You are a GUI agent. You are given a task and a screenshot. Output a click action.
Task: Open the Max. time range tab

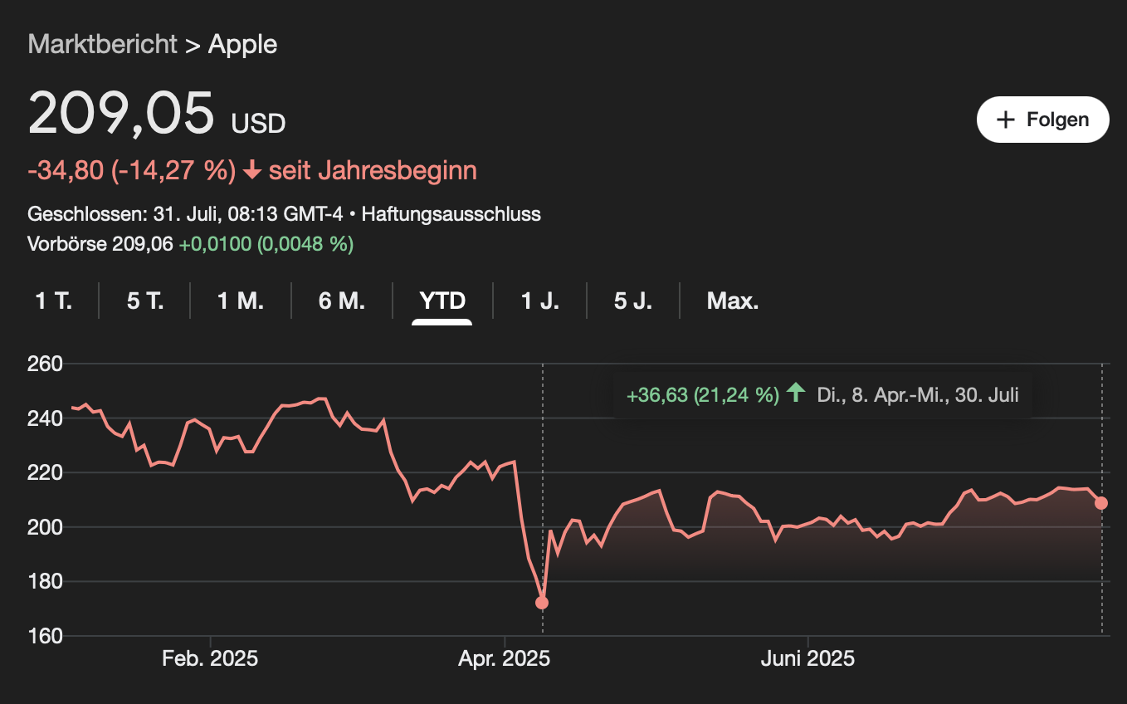tap(733, 301)
